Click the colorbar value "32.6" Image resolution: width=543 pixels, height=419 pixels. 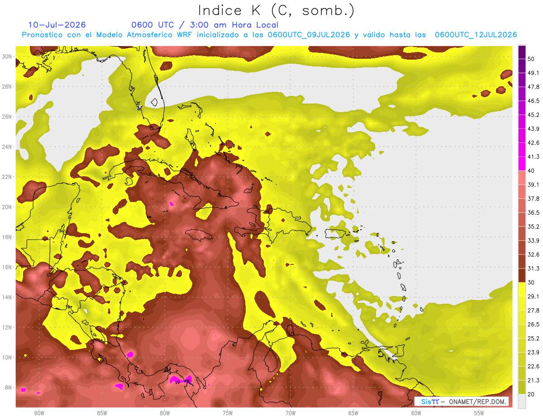(534, 254)
